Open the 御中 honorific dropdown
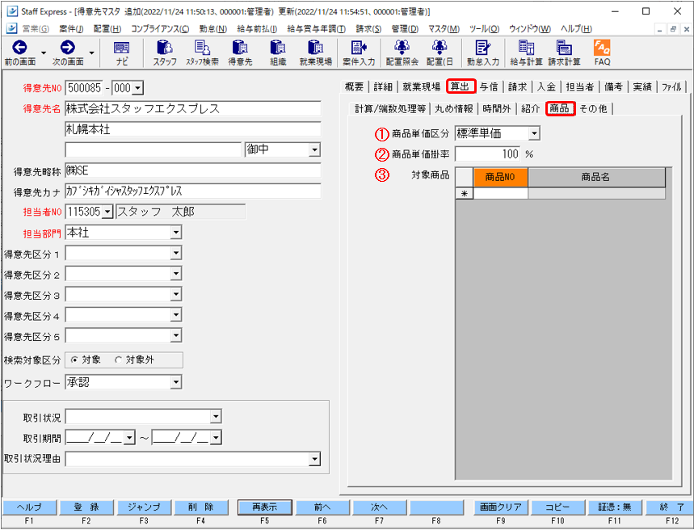Screen dimensions: 694x530 coord(314,149)
